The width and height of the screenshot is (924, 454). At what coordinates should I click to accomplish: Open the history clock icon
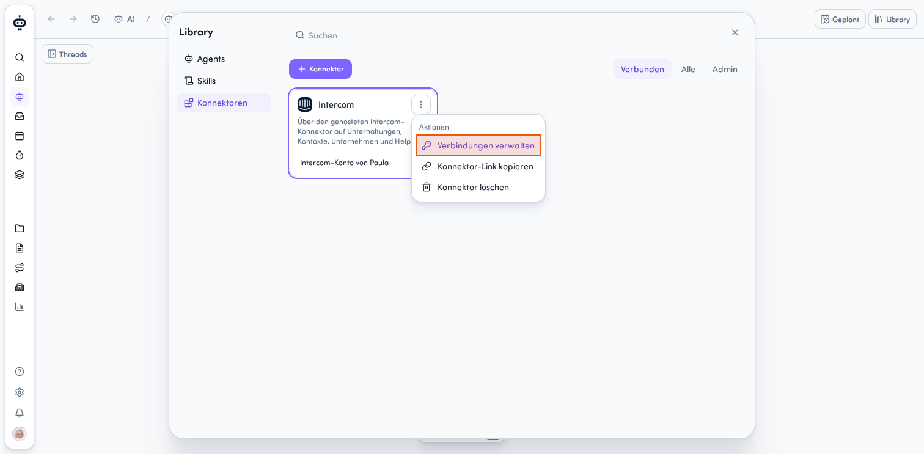pyautogui.click(x=95, y=19)
